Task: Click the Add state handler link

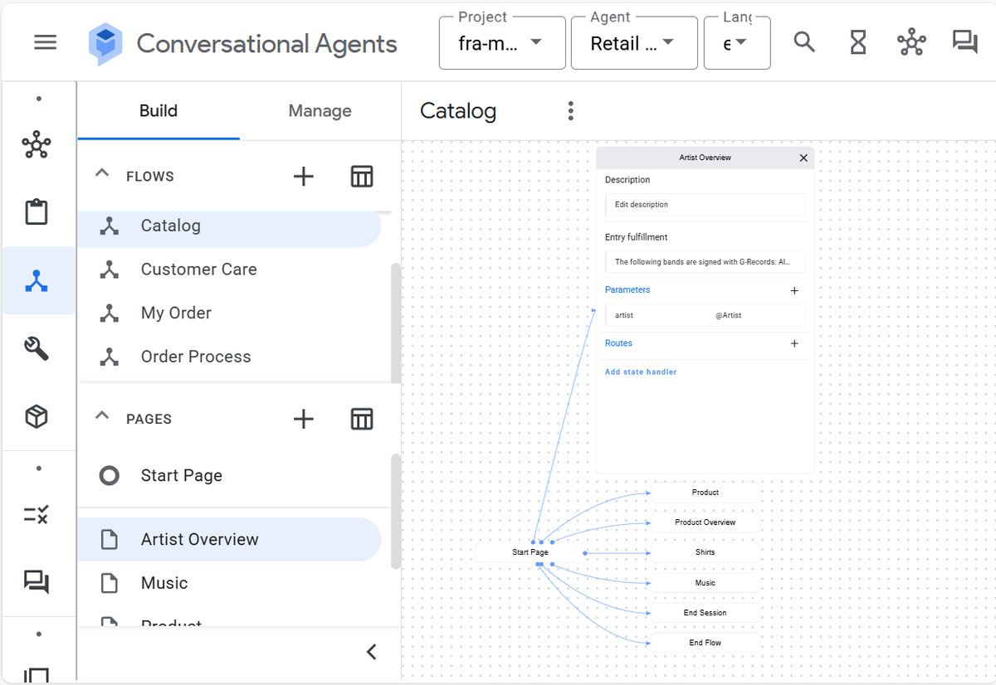Action: click(640, 372)
